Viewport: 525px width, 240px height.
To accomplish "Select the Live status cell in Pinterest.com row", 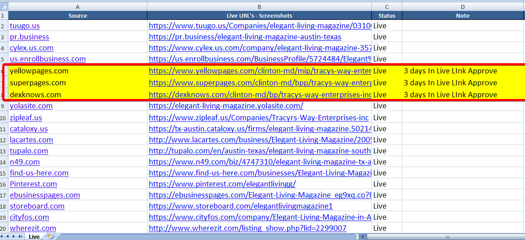I will [x=387, y=184].
